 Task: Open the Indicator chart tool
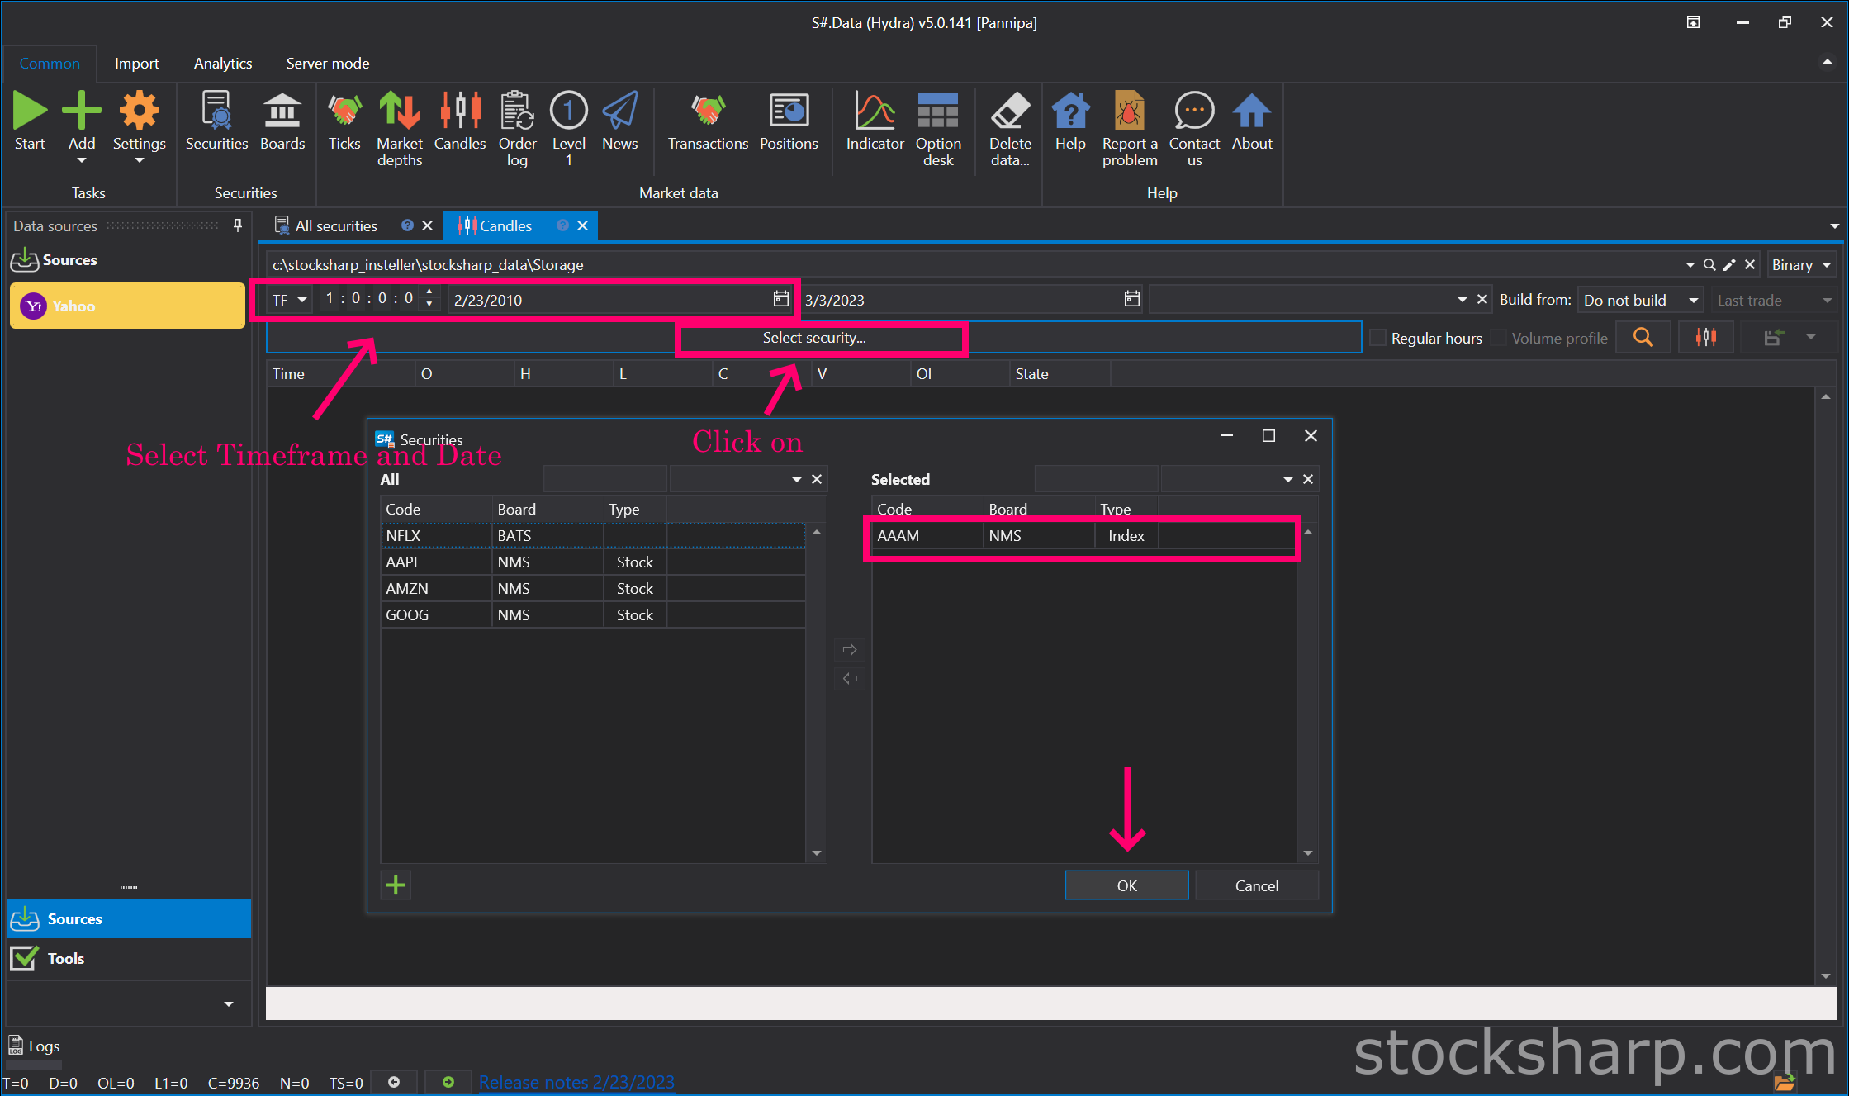pyautogui.click(x=875, y=121)
